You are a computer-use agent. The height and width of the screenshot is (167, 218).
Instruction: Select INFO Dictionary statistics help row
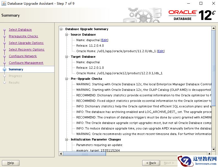[x=144, y=107]
